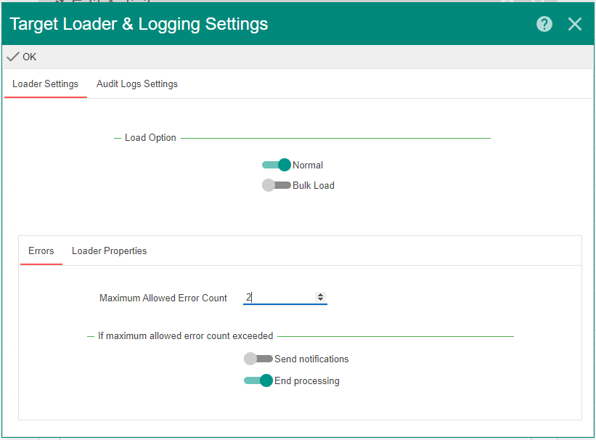Turn off the End processing switch

[x=258, y=380]
